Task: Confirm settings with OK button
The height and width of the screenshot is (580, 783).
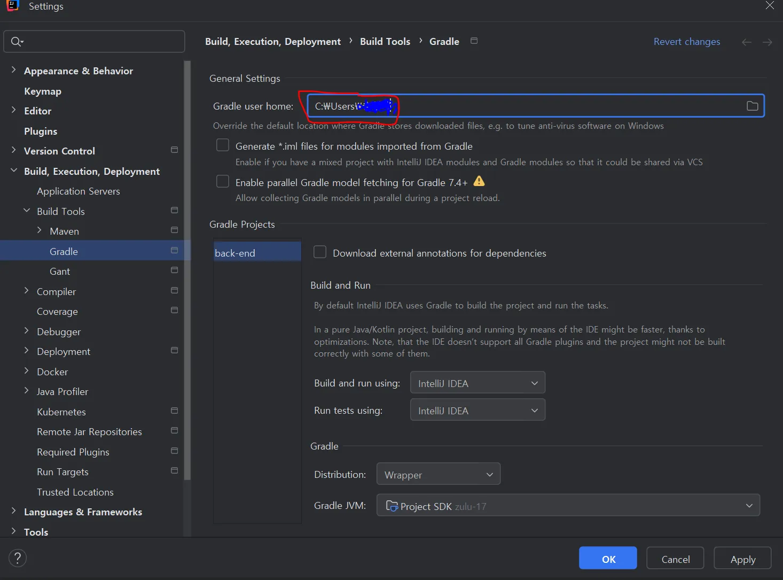Action: point(608,559)
